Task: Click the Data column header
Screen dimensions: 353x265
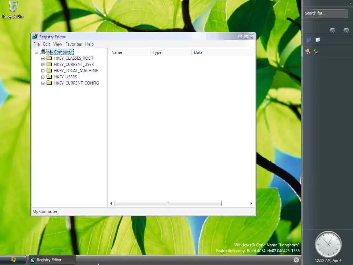Action: tap(223, 52)
